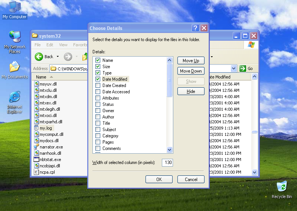Click the grayed Forward arrow icon
297x211 pixels.
coord(68,57)
